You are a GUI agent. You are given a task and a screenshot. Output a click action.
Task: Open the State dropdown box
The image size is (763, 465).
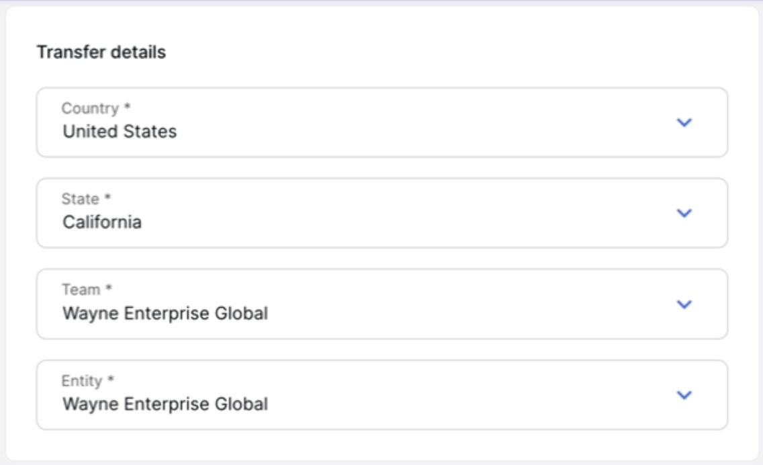pyautogui.click(x=382, y=213)
